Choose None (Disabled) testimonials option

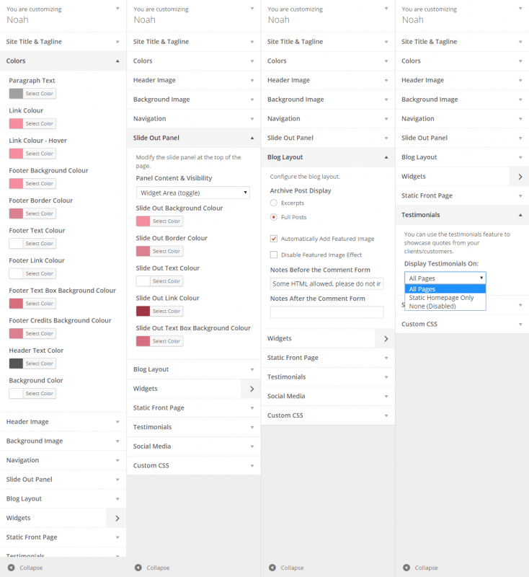tap(432, 306)
